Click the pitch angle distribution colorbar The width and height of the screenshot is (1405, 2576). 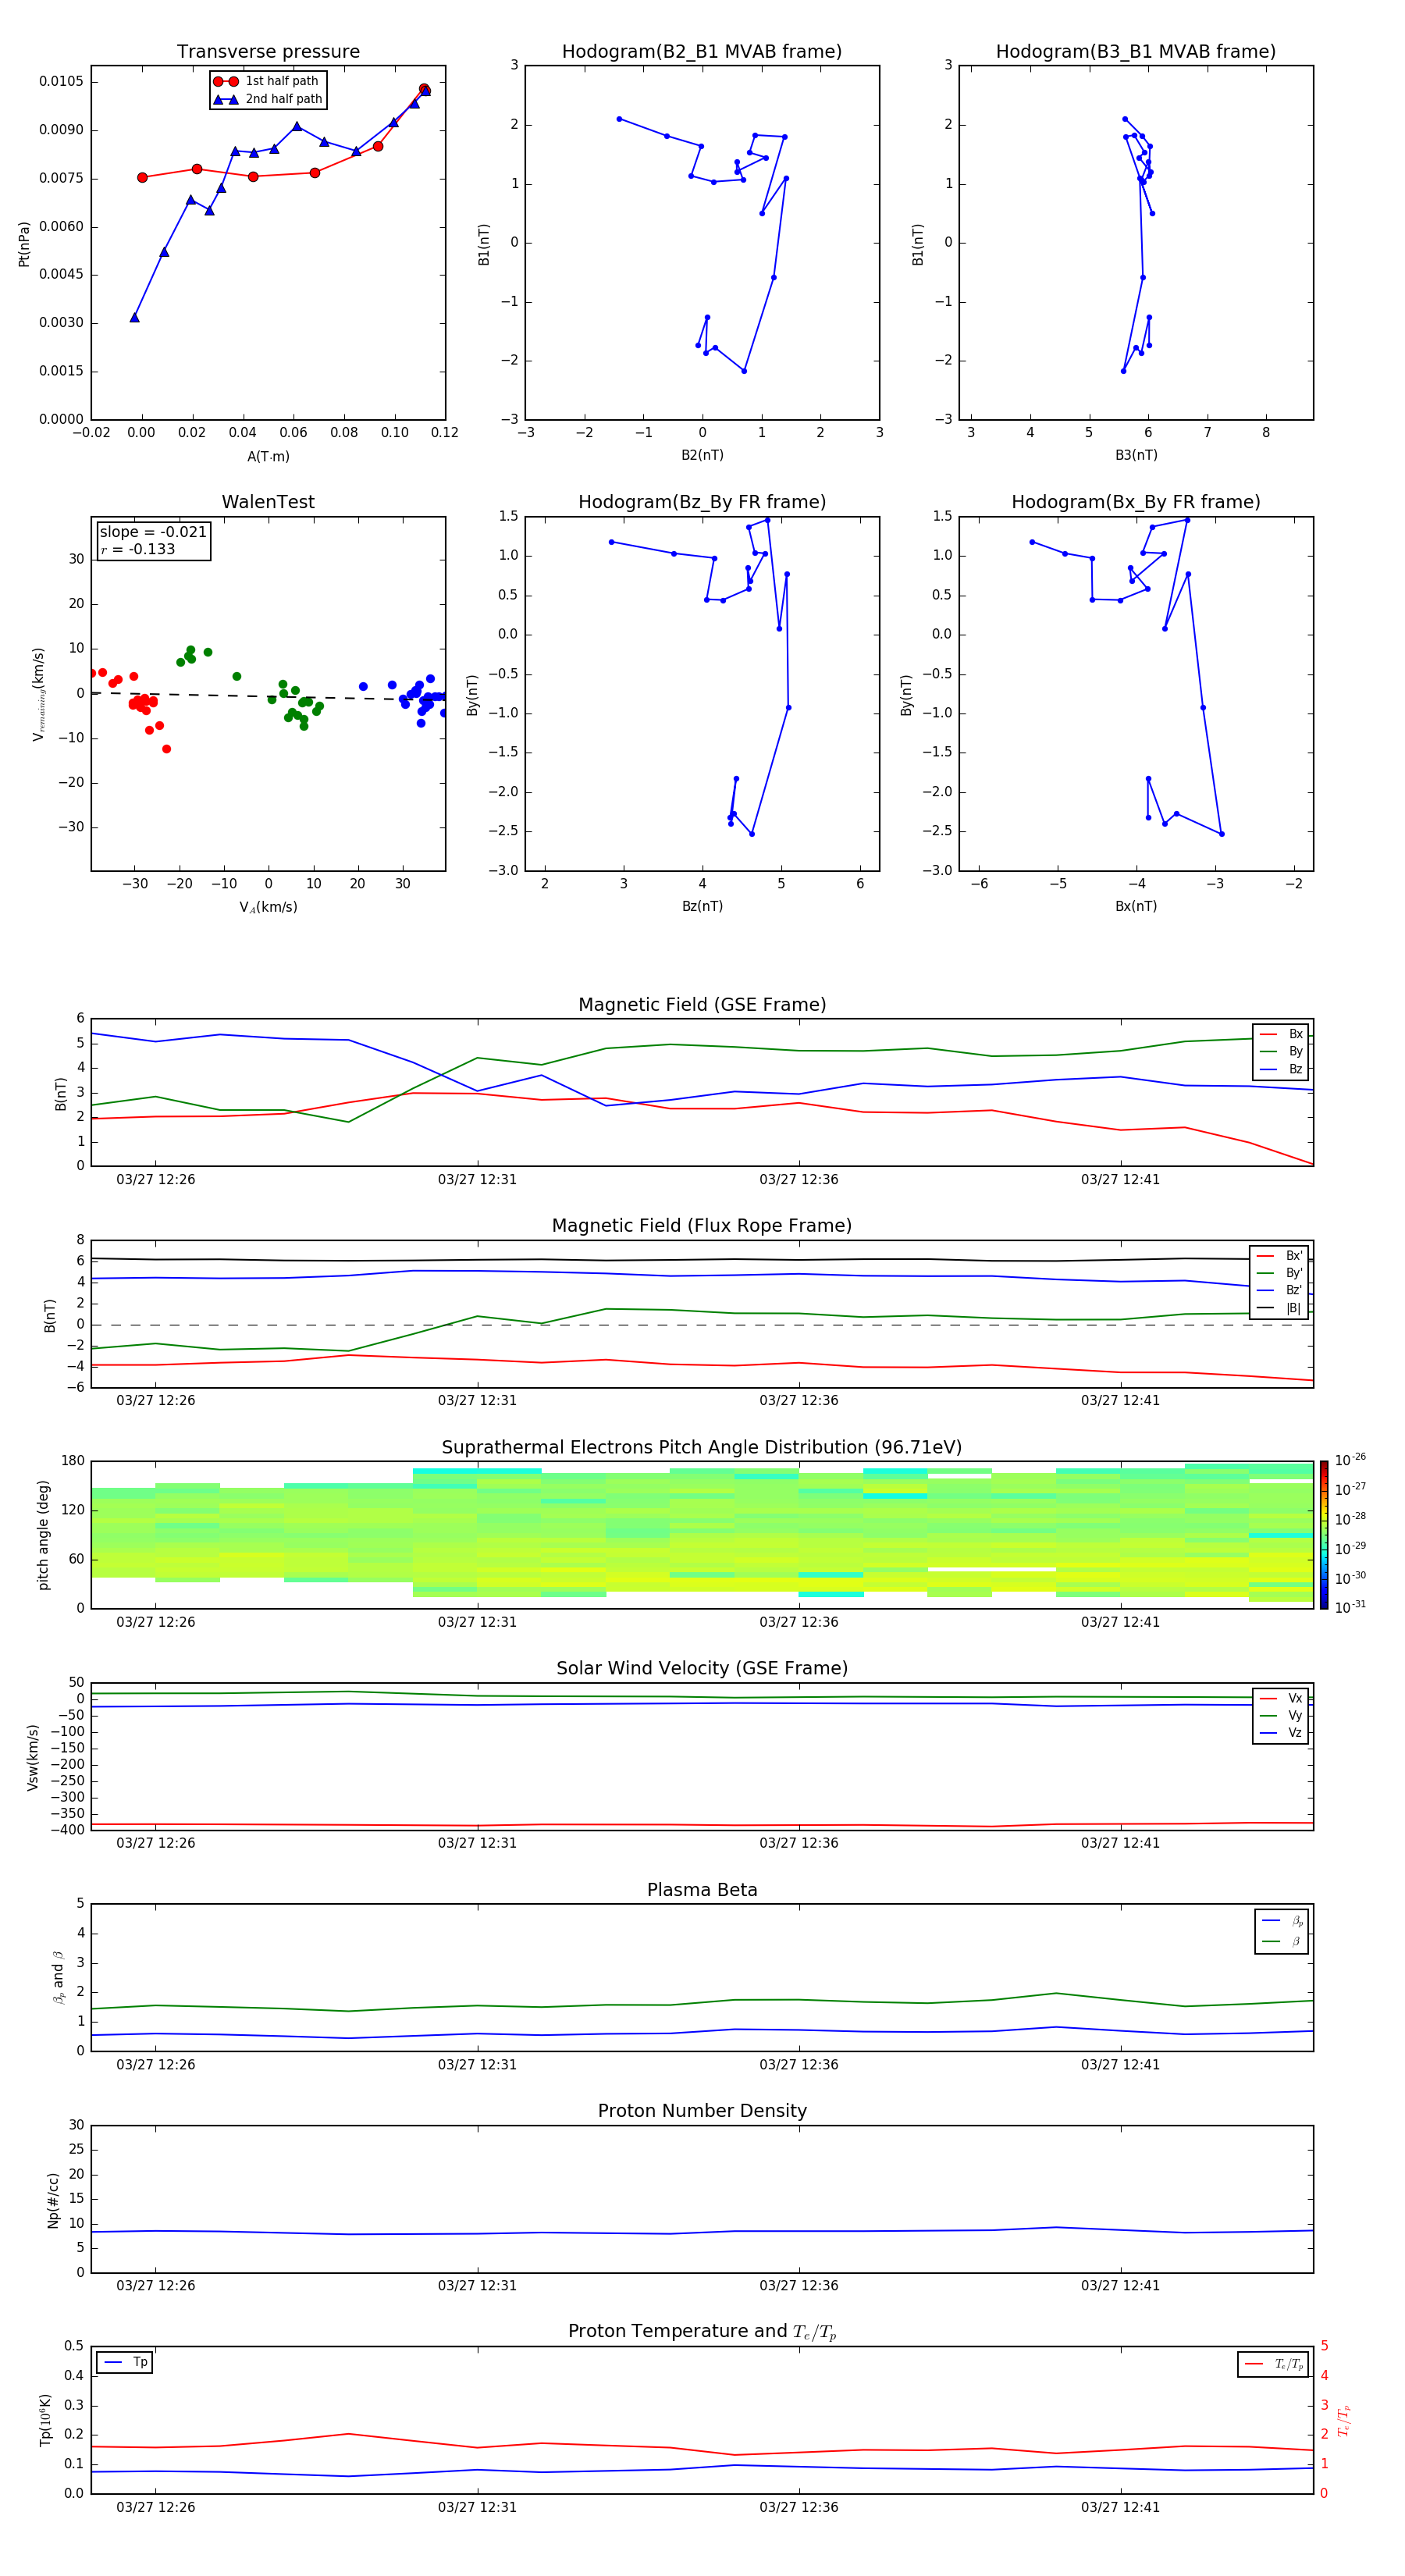point(1323,1534)
